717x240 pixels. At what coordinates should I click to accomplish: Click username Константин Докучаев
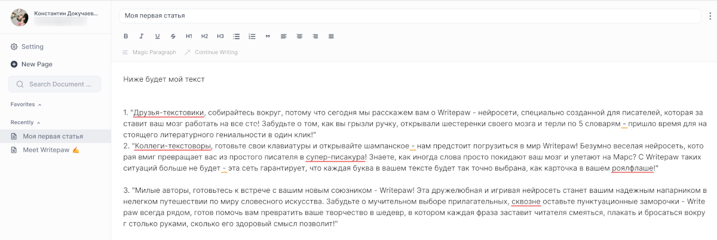click(66, 13)
